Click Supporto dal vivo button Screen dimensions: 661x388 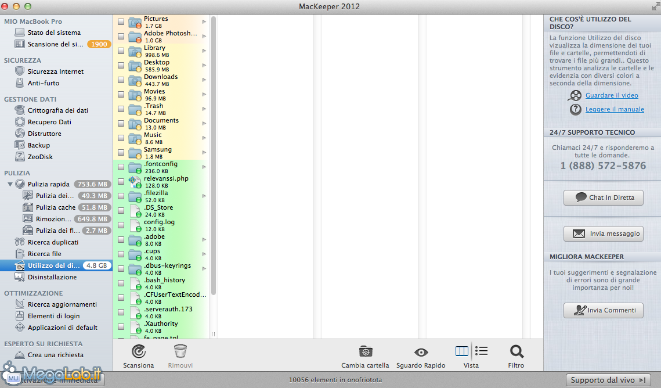coord(608,380)
